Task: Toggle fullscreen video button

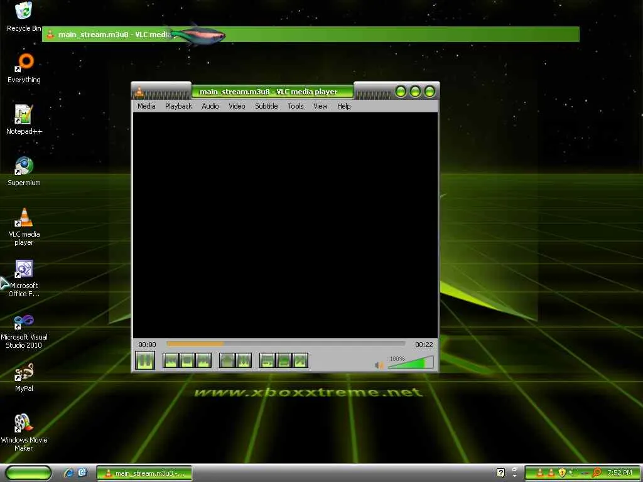Action: tap(227, 361)
